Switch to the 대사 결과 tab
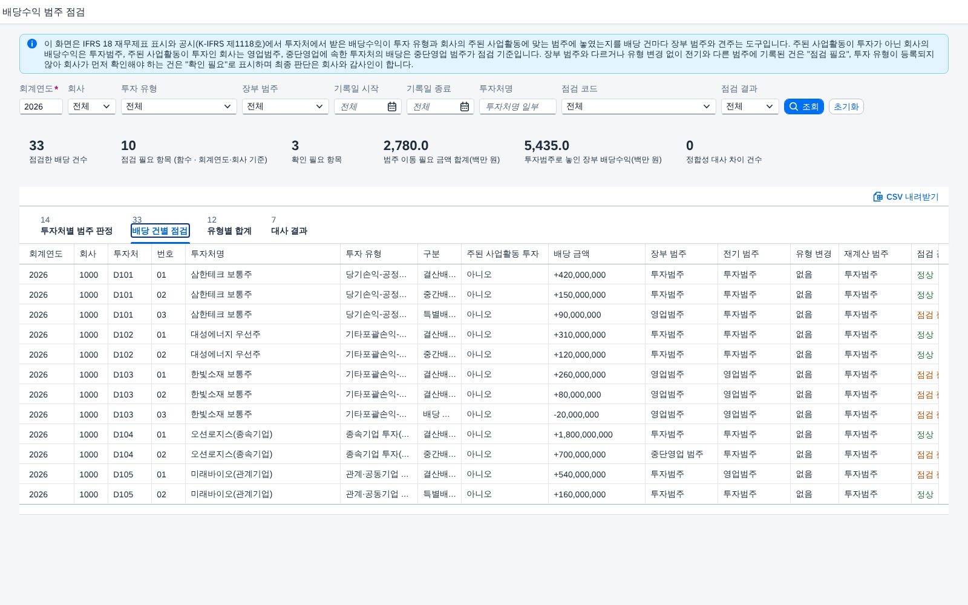The height and width of the screenshot is (605, 968). 289,231
